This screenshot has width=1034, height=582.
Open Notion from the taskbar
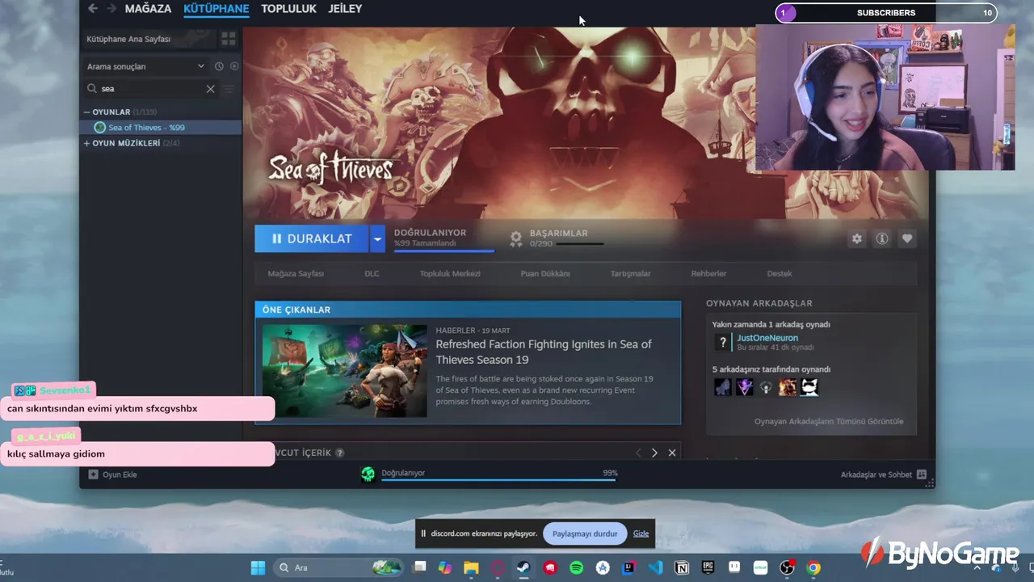682,567
